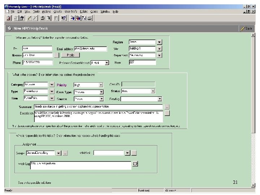Image resolution: width=260 pixels, height=195 pixels.
Task: Open the Status dropdown
Action: (153, 91)
